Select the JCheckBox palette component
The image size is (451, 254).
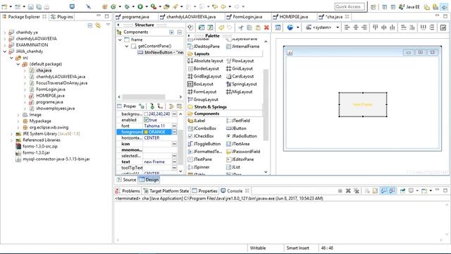coord(201,136)
